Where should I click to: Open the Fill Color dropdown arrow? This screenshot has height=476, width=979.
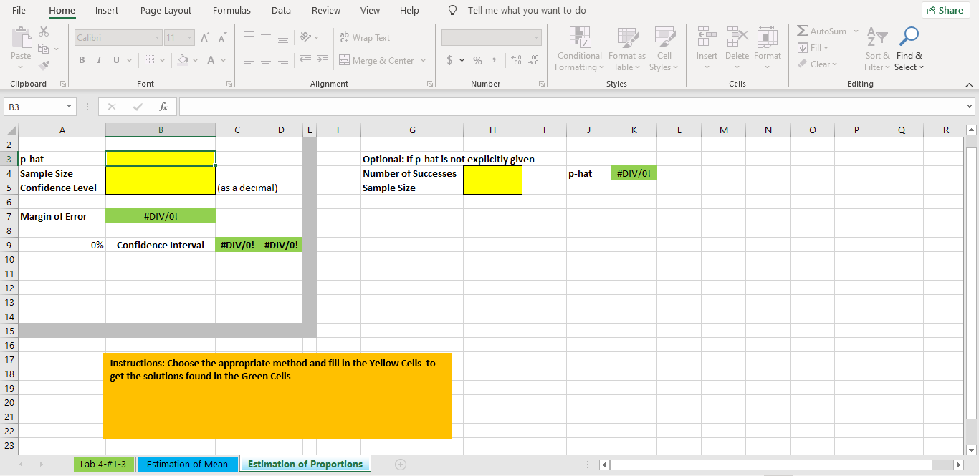(195, 60)
